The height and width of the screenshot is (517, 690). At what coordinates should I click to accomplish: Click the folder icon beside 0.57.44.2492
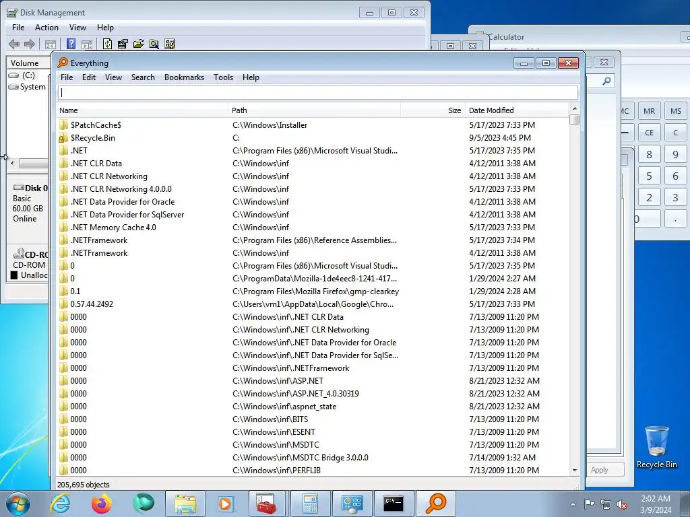(63, 304)
